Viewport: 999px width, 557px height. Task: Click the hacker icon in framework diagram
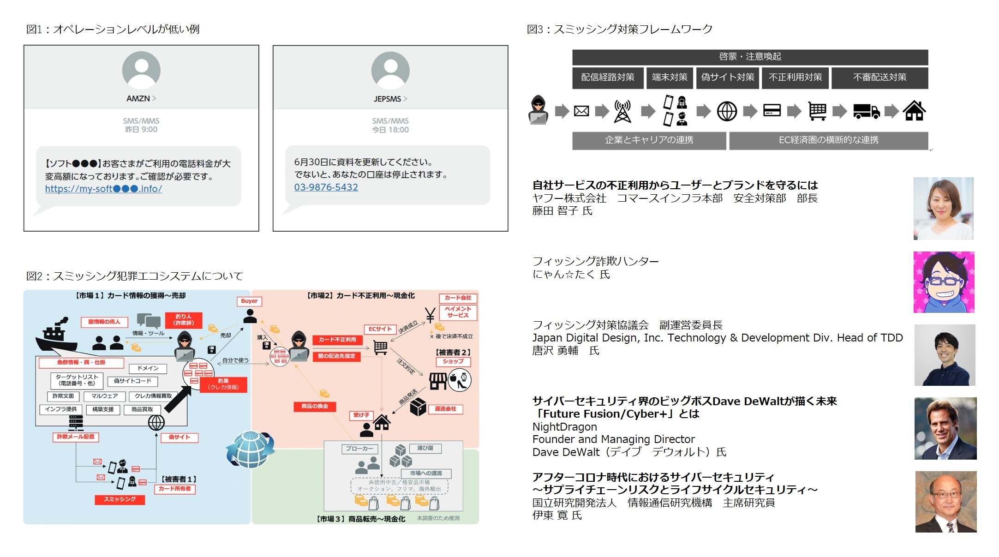[x=538, y=110]
